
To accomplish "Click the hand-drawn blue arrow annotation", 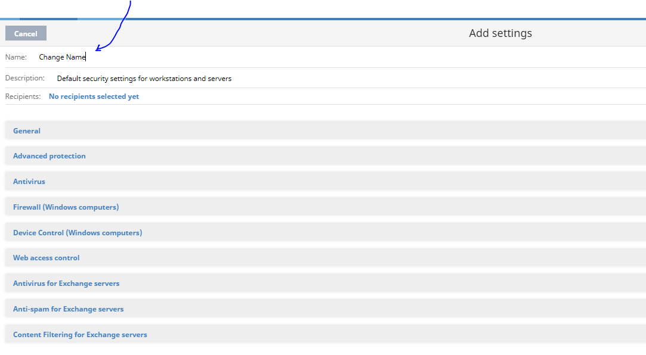I will pyautogui.click(x=115, y=27).
